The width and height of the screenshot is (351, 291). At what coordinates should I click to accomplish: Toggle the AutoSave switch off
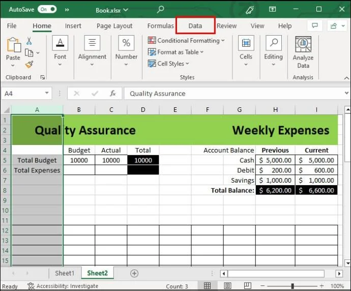[46, 10]
